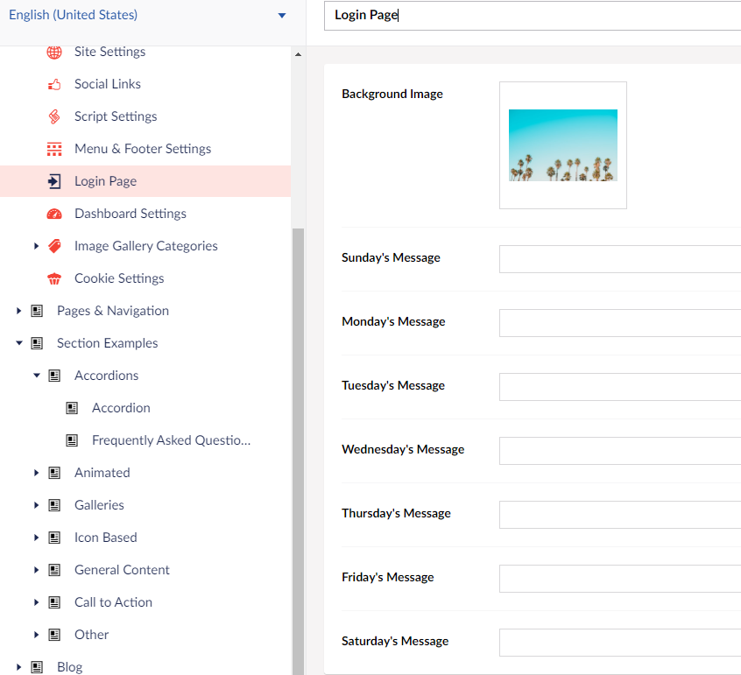The height and width of the screenshot is (675, 741).
Task: Open the English (United States) language dropdown
Action: coord(145,15)
